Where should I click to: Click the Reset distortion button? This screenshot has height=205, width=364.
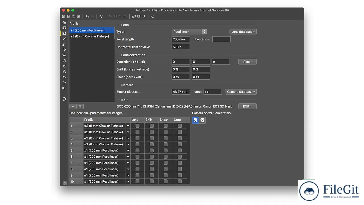coord(247,62)
